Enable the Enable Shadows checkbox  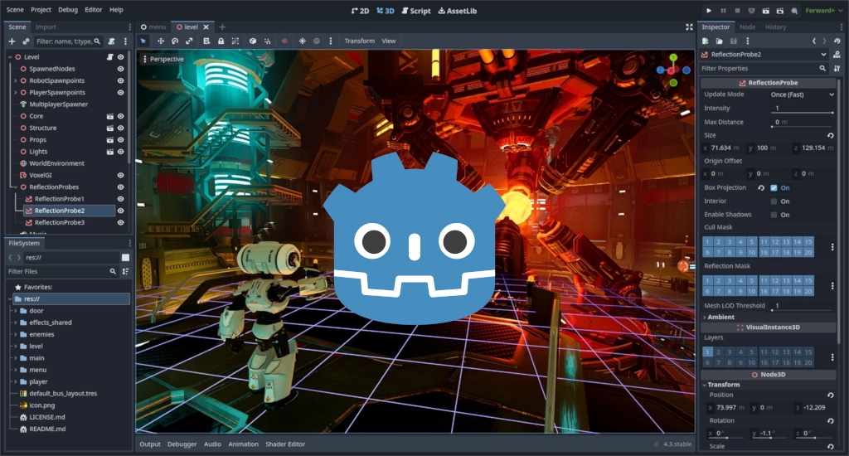pyautogui.click(x=774, y=215)
